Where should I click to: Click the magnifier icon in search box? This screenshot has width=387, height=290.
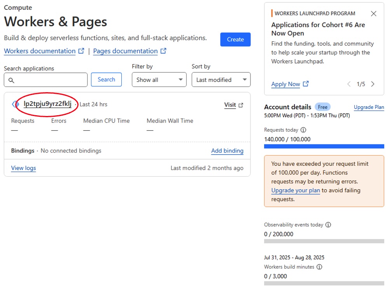[11, 80]
